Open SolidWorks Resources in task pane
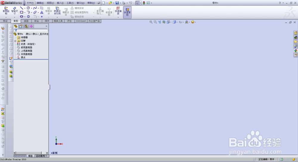The height and width of the screenshot is (162, 298). (296, 33)
